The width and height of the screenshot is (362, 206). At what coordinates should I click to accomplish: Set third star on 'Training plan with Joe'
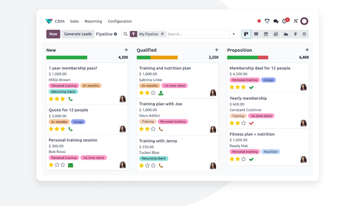153,129
